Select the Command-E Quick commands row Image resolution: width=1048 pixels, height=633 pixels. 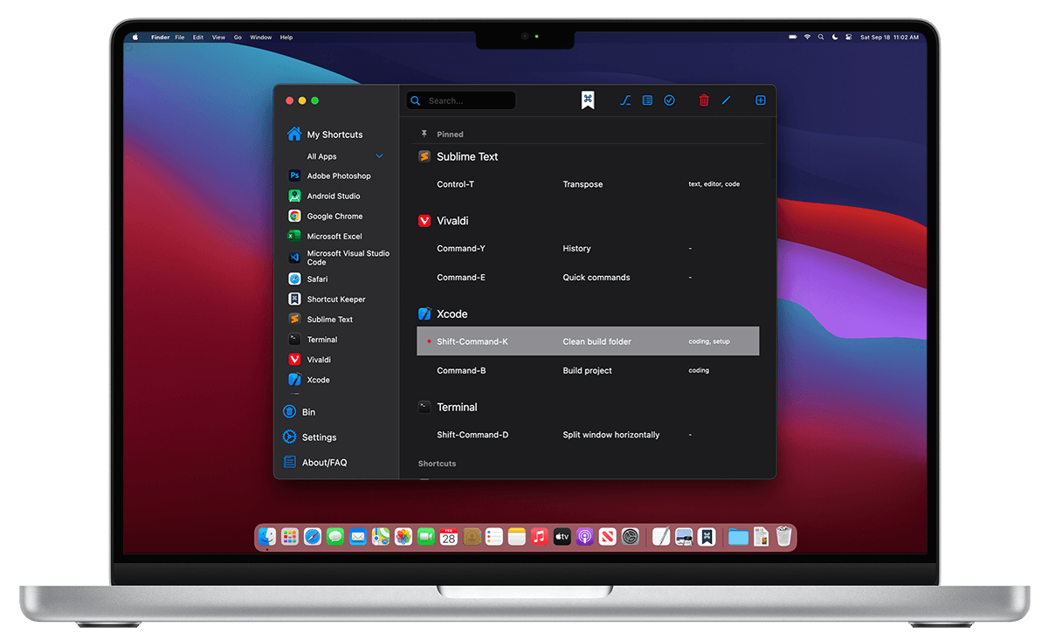point(588,277)
